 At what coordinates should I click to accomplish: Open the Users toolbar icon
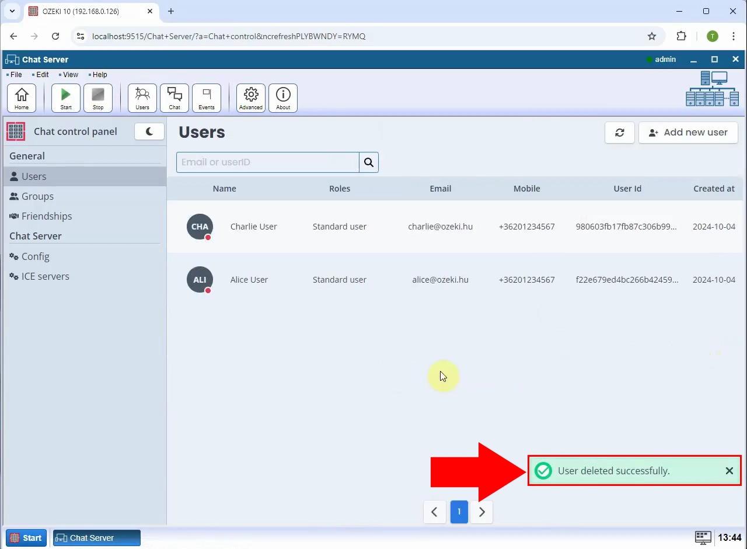(142, 98)
